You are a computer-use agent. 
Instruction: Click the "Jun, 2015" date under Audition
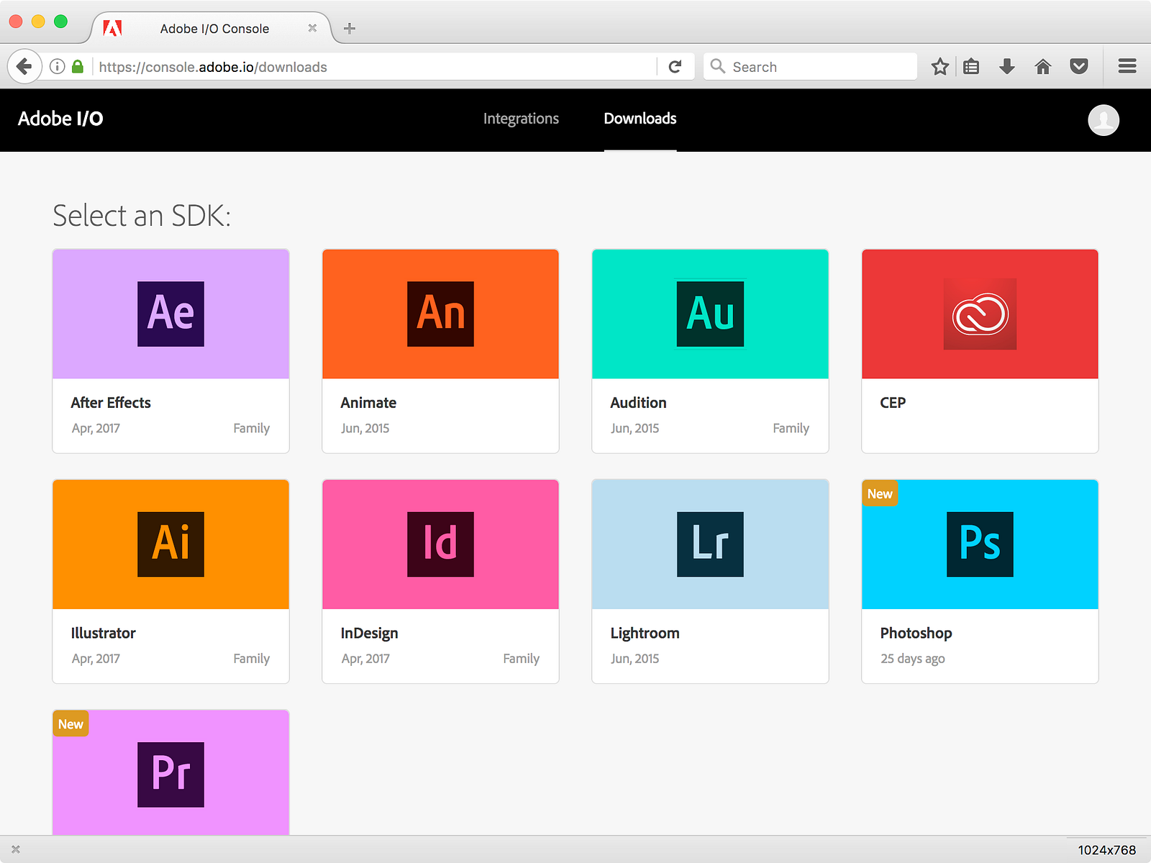pyautogui.click(x=634, y=429)
